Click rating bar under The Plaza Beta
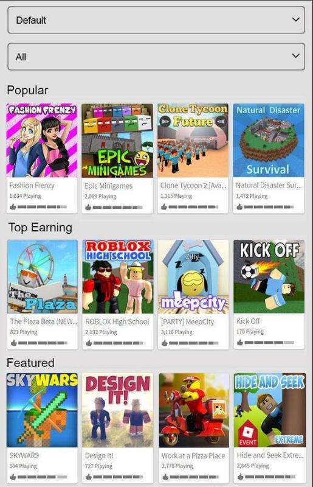 (x=43, y=343)
